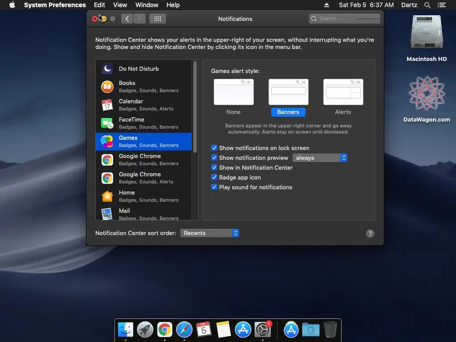Open System Preferences gear in Dock
This screenshot has height=342, width=456.
(263, 330)
